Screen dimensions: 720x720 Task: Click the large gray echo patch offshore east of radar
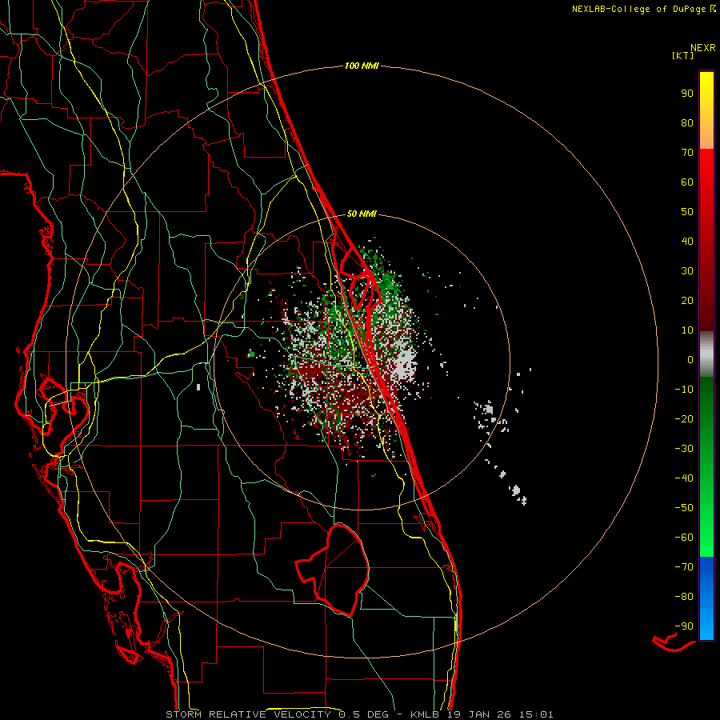pyautogui.click(x=406, y=362)
